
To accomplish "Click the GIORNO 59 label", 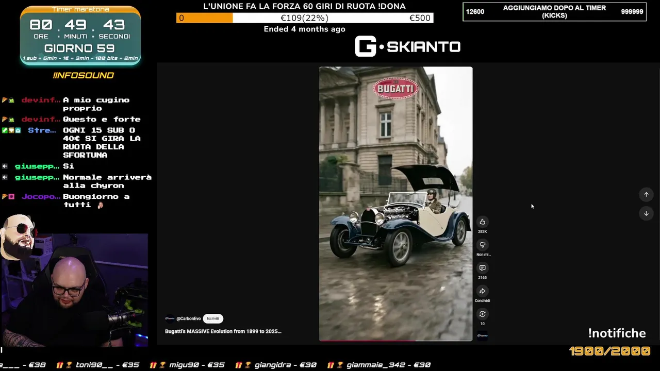I will [x=79, y=48].
